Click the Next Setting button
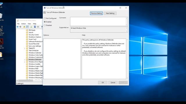Image resolution: width=186 pixels, height=104 pixels. pyautogui.click(x=110, y=13)
